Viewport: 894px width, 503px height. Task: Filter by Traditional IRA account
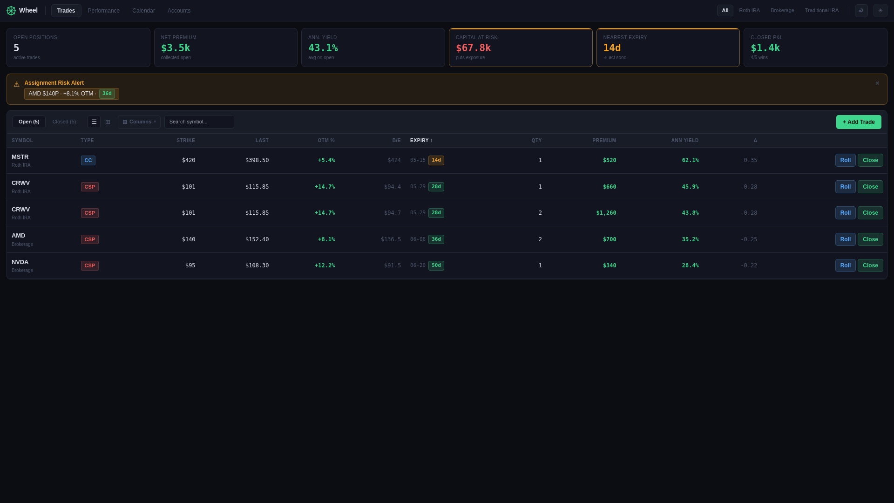click(821, 11)
